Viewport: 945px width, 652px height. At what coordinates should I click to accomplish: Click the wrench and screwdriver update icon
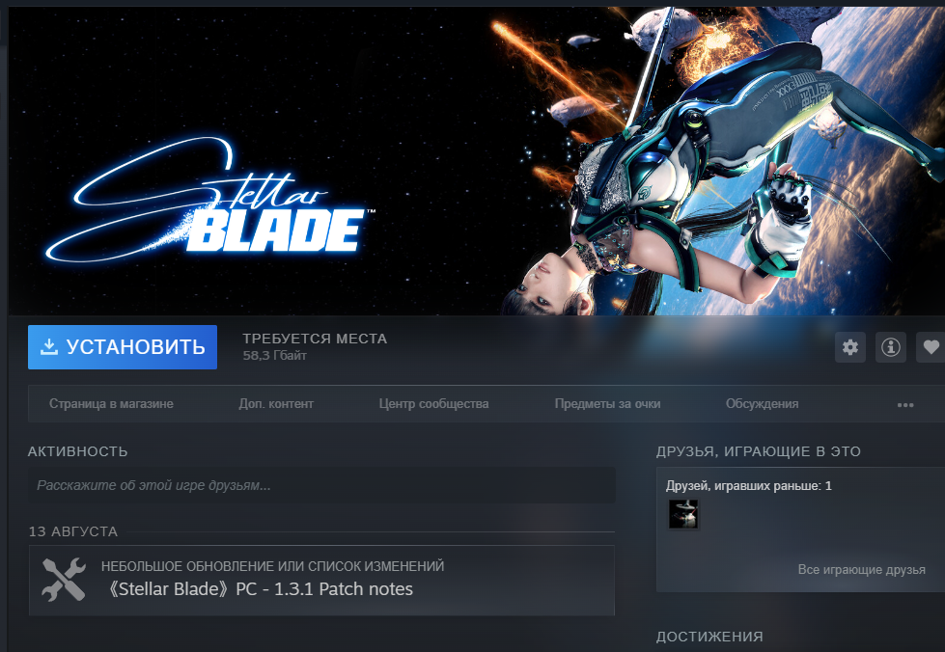pos(64,579)
